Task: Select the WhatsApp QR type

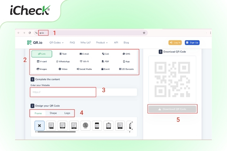Action: click(x=63, y=61)
